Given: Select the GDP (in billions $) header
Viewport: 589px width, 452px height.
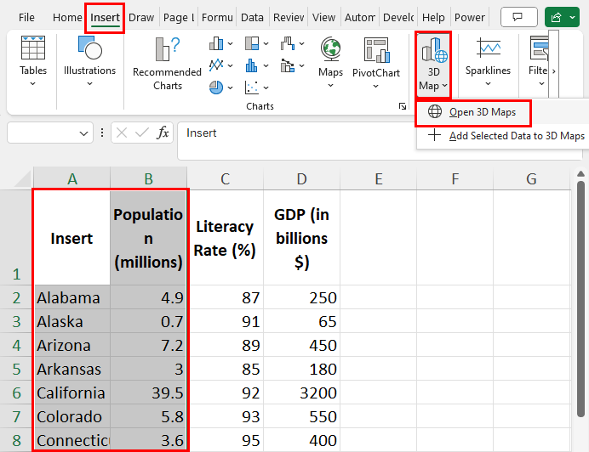Looking at the screenshot, I should [301, 238].
